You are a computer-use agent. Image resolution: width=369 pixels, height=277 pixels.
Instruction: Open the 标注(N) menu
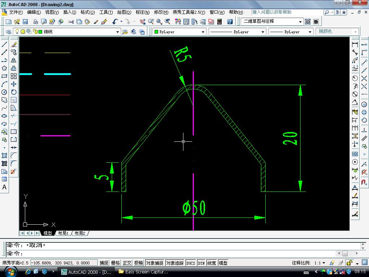tap(142, 12)
